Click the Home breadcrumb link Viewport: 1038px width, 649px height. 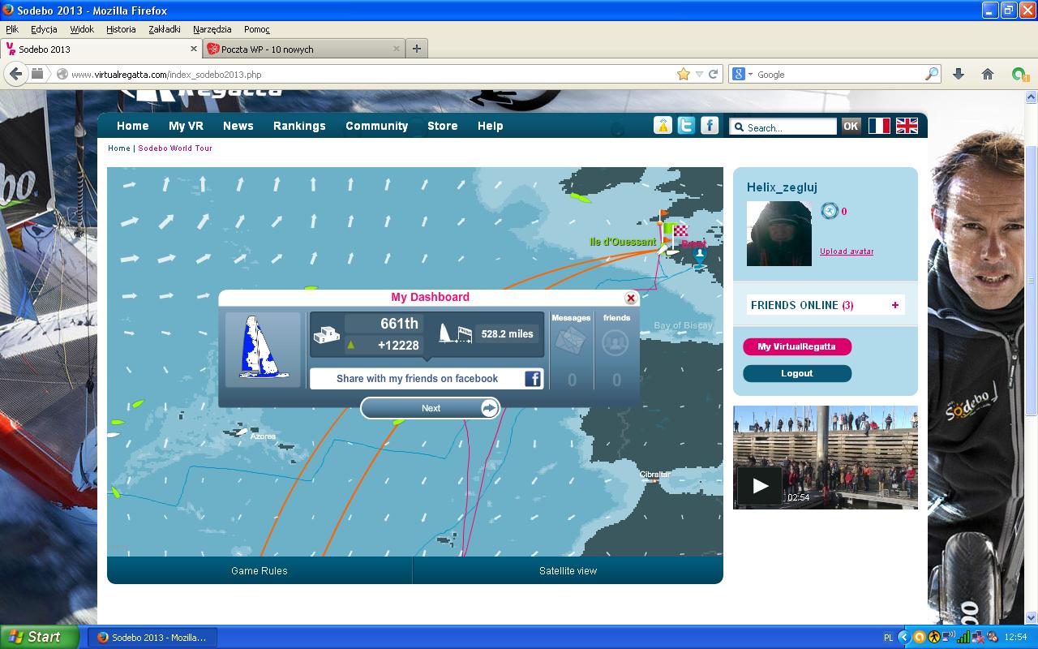pyautogui.click(x=119, y=148)
